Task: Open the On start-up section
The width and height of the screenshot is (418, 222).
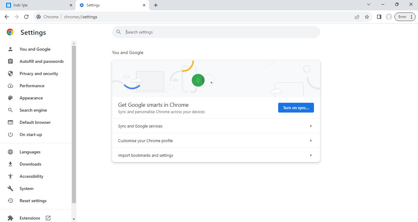Action: pyautogui.click(x=31, y=134)
